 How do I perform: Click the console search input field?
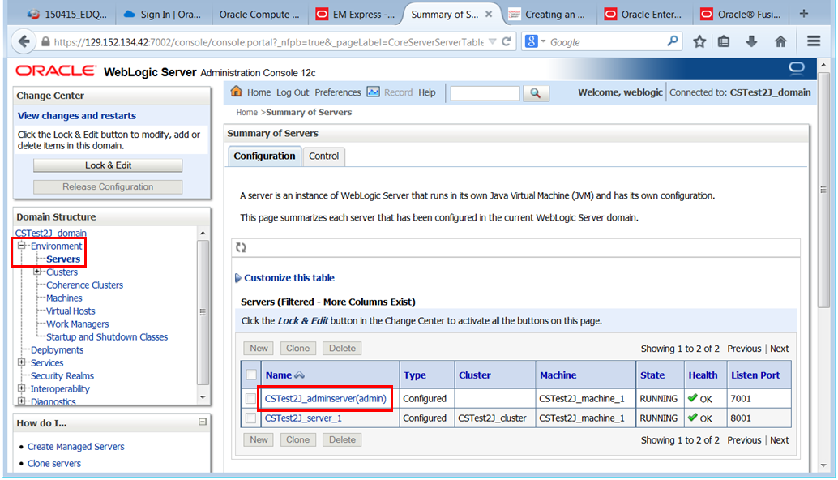click(x=485, y=93)
